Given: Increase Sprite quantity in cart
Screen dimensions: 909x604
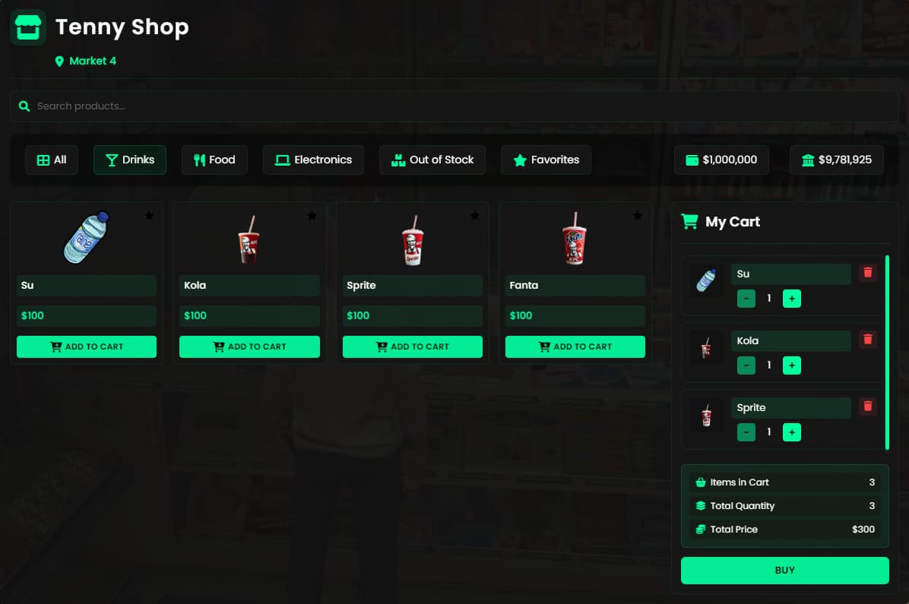Looking at the screenshot, I should pyautogui.click(x=791, y=432).
